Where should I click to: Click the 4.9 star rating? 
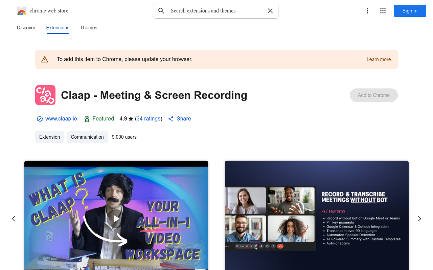(127, 119)
